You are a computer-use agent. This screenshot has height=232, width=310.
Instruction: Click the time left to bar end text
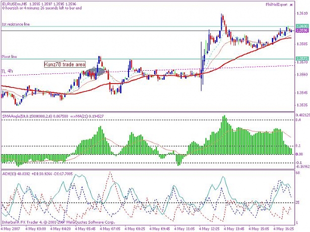pyautogui.click(x=42, y=8)
